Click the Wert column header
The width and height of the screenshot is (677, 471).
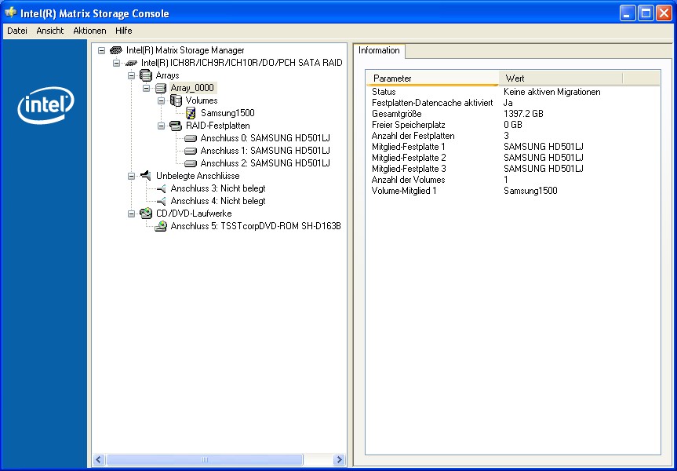click(x=561, y=78)
